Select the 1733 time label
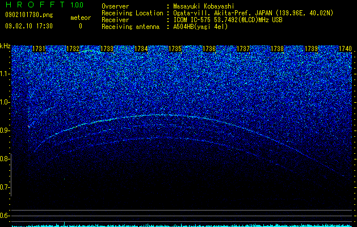The image size is (357, 227). (x=107, y=49)
